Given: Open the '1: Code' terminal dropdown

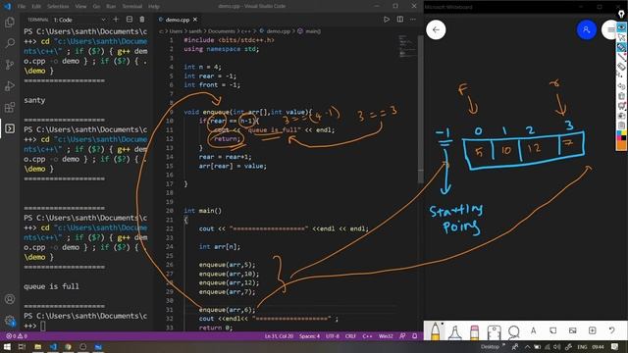Looking at the screenshot, I should click(x=80, y=20).
